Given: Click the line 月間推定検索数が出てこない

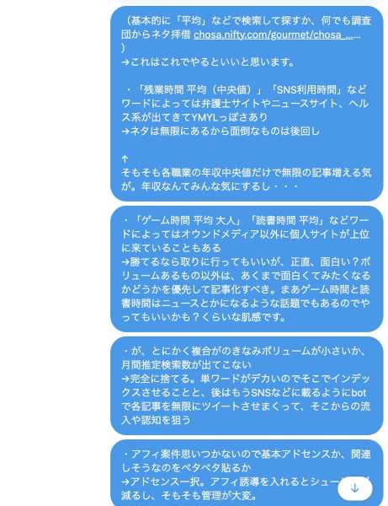Looking at the screenshot, I should click(x=187, y=364).
